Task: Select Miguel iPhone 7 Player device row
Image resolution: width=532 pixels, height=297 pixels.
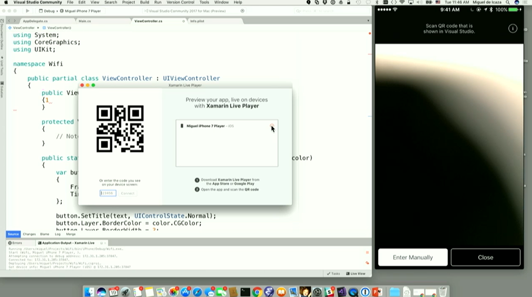Action: [227, 126]
